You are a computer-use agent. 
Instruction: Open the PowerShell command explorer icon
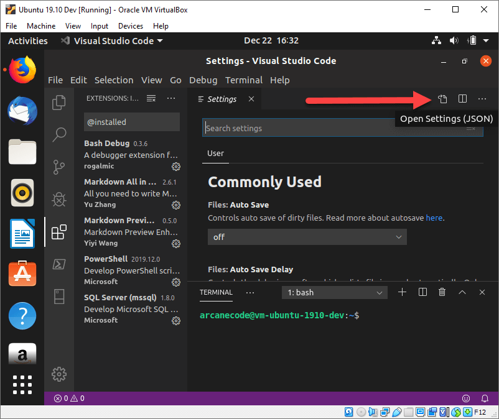pos(59,264)
